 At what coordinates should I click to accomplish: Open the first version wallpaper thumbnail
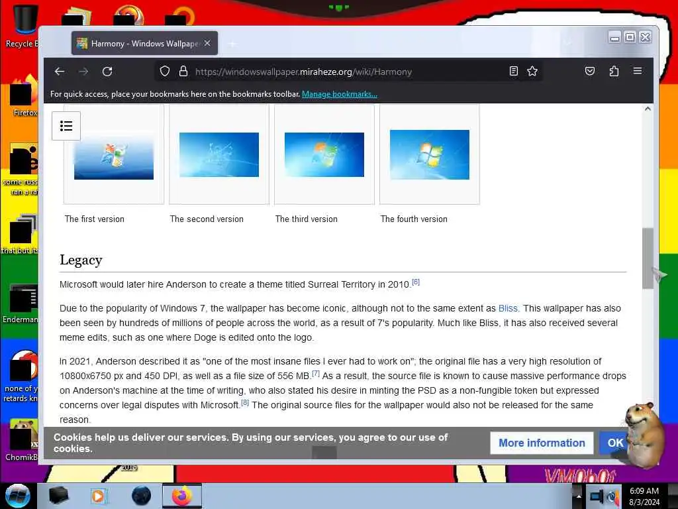[x=114, y=154]
